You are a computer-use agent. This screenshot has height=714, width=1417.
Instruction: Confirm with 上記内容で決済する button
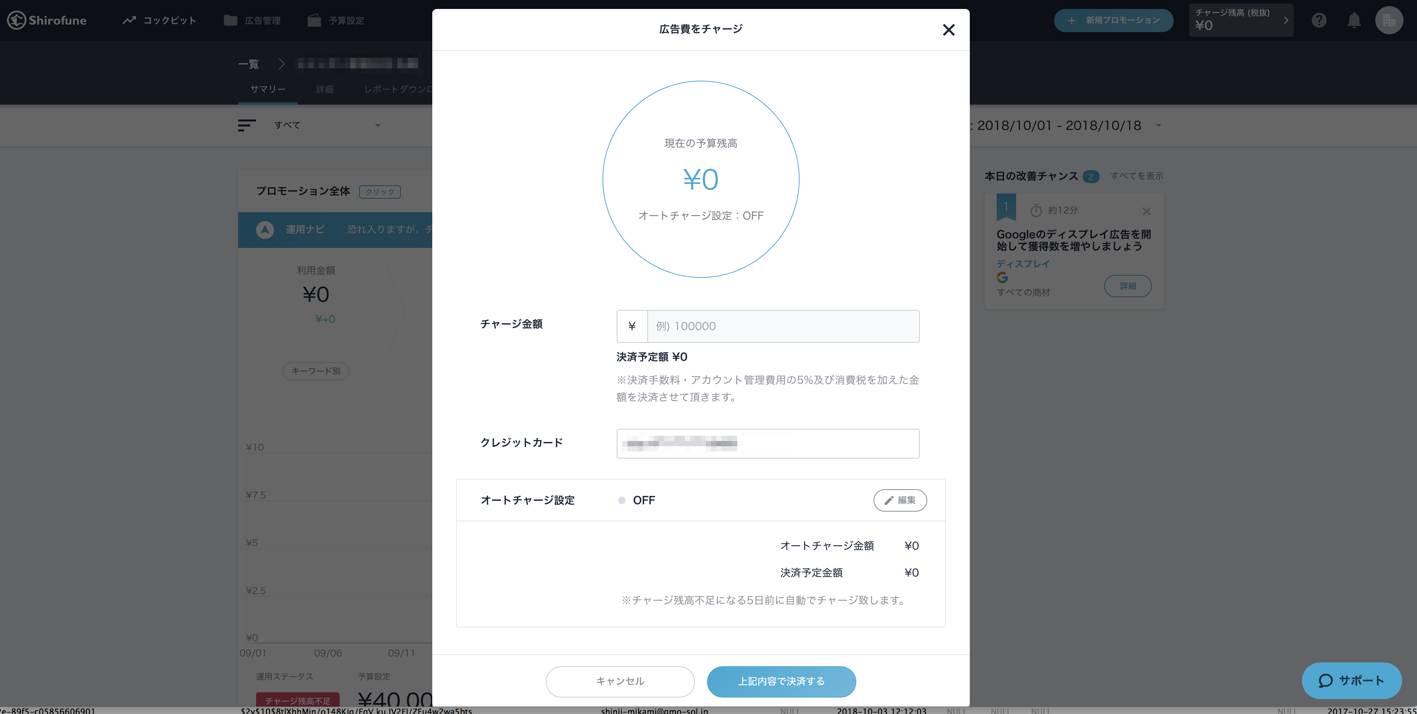pyautogui.click(x=781, y=681)
